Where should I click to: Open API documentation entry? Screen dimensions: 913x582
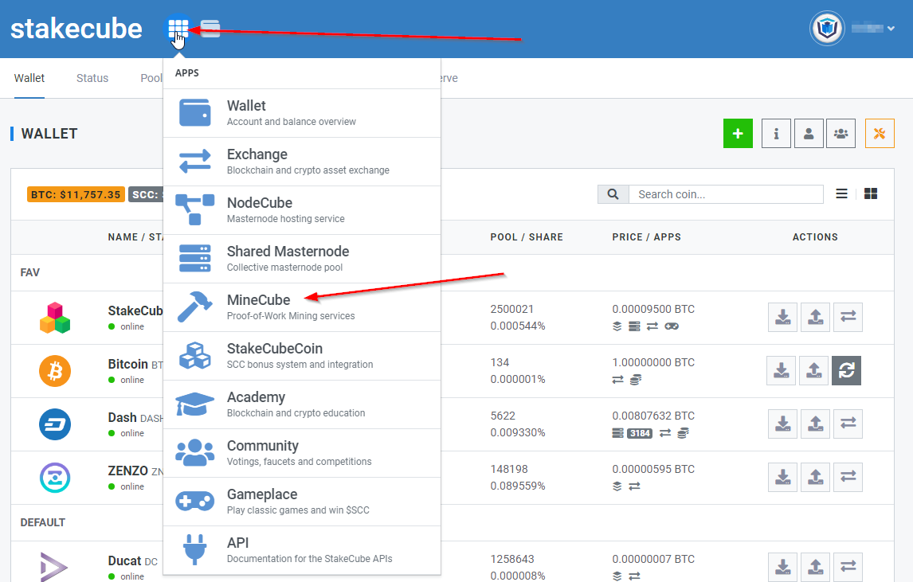pyautogui.click(x=302, y=551)
